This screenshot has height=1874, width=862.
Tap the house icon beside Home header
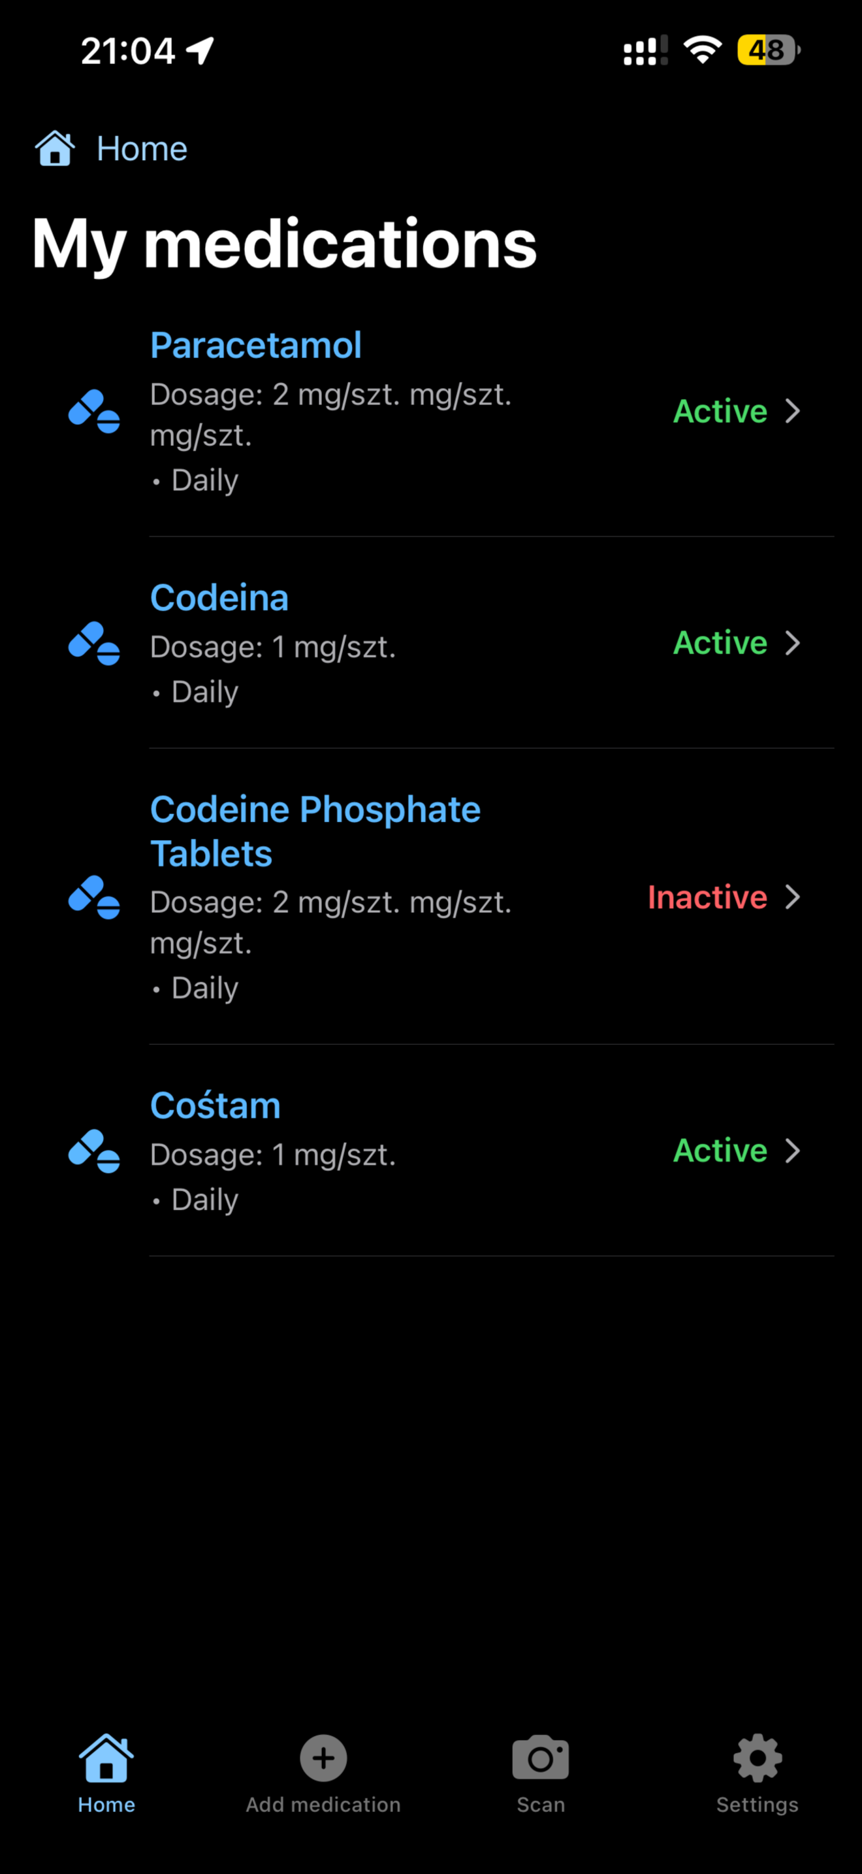point(54,148)
